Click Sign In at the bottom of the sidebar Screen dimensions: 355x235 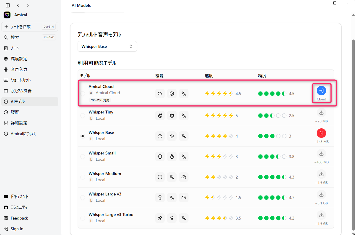coord(17,229)
